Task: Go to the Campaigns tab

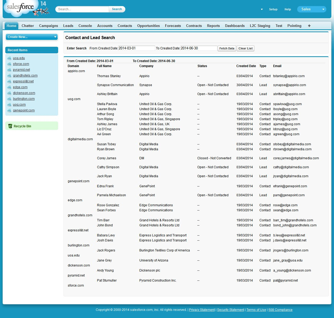Action: pos(48,26)
